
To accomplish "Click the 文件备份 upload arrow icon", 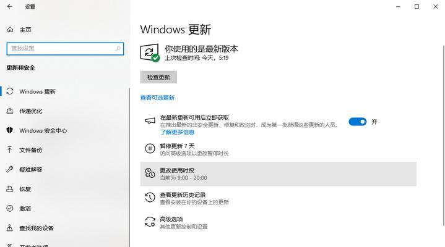I will pyautogui.click(x=10, y=150).
